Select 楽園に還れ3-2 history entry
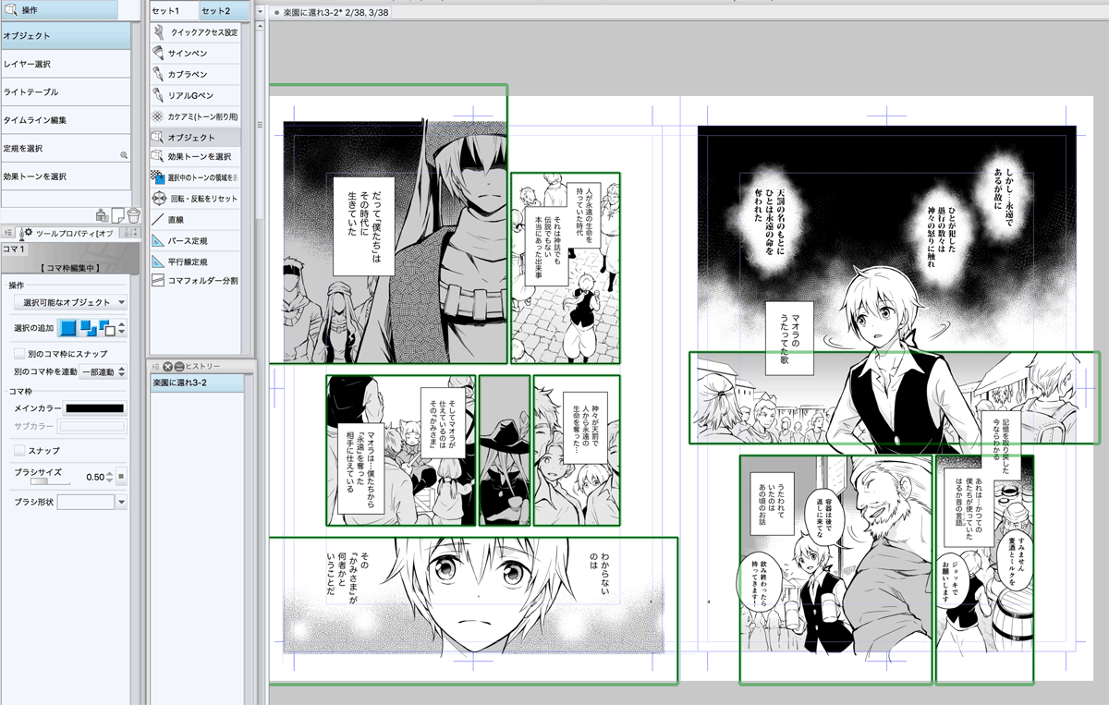 coord(196,383)
